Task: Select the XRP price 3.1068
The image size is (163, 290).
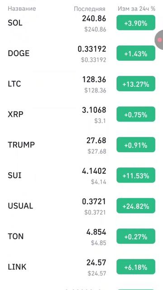Action: (x=94, y=110)
